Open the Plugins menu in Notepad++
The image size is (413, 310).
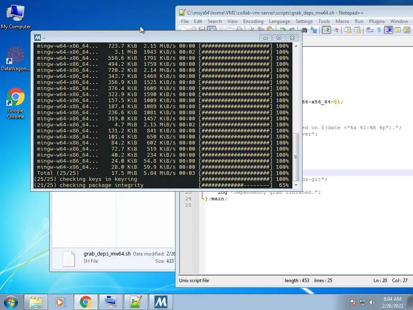[x=377, y=21]
